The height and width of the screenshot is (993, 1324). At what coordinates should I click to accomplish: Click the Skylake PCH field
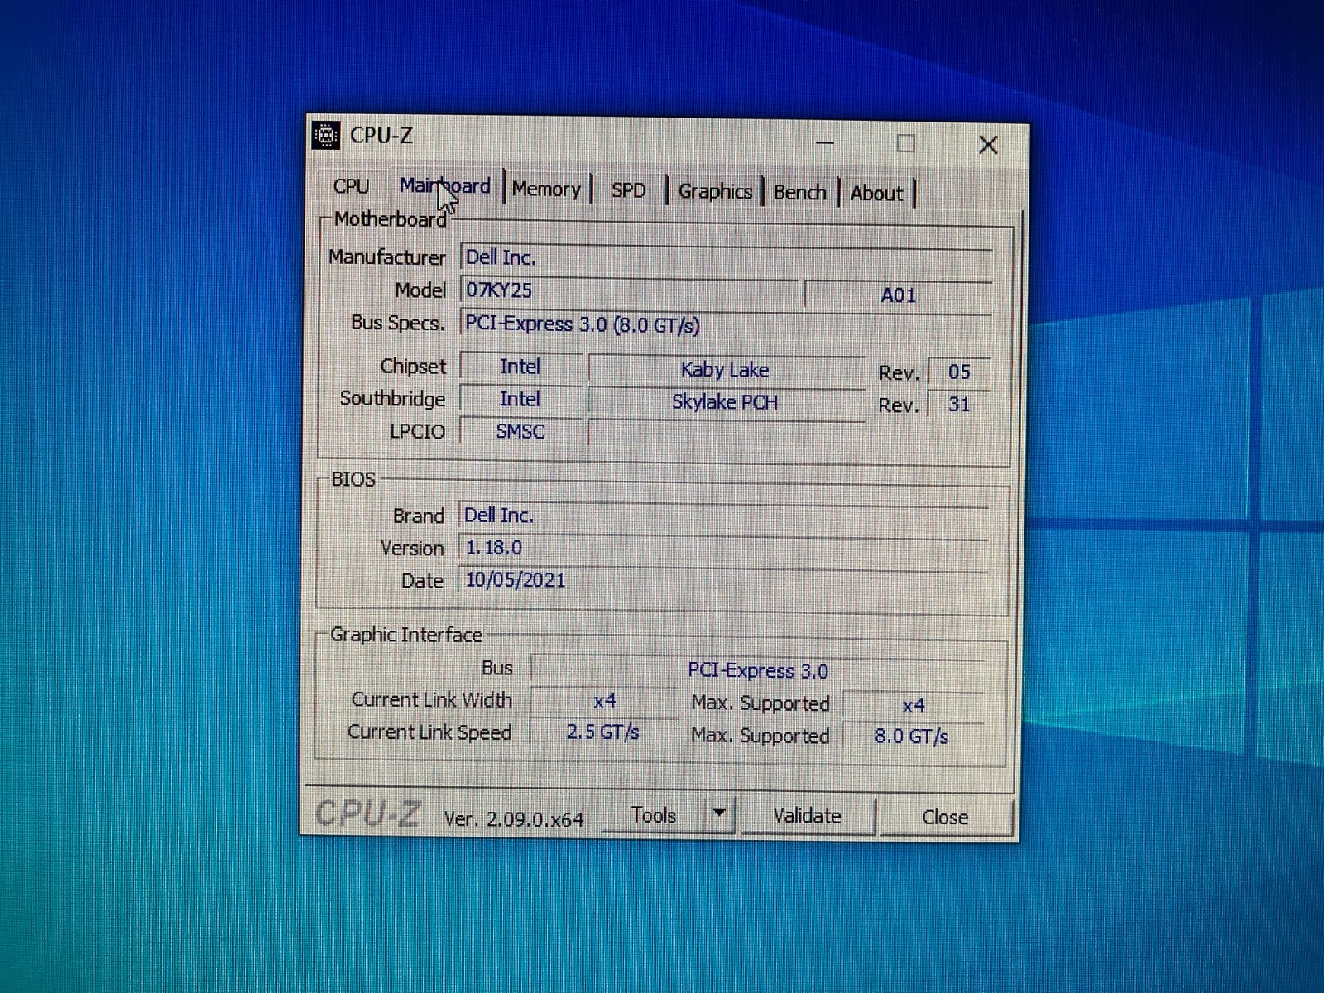726,402
